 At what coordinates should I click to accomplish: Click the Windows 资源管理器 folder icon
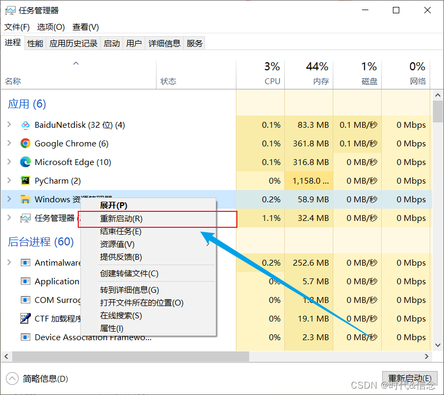[x=26, y=199]
